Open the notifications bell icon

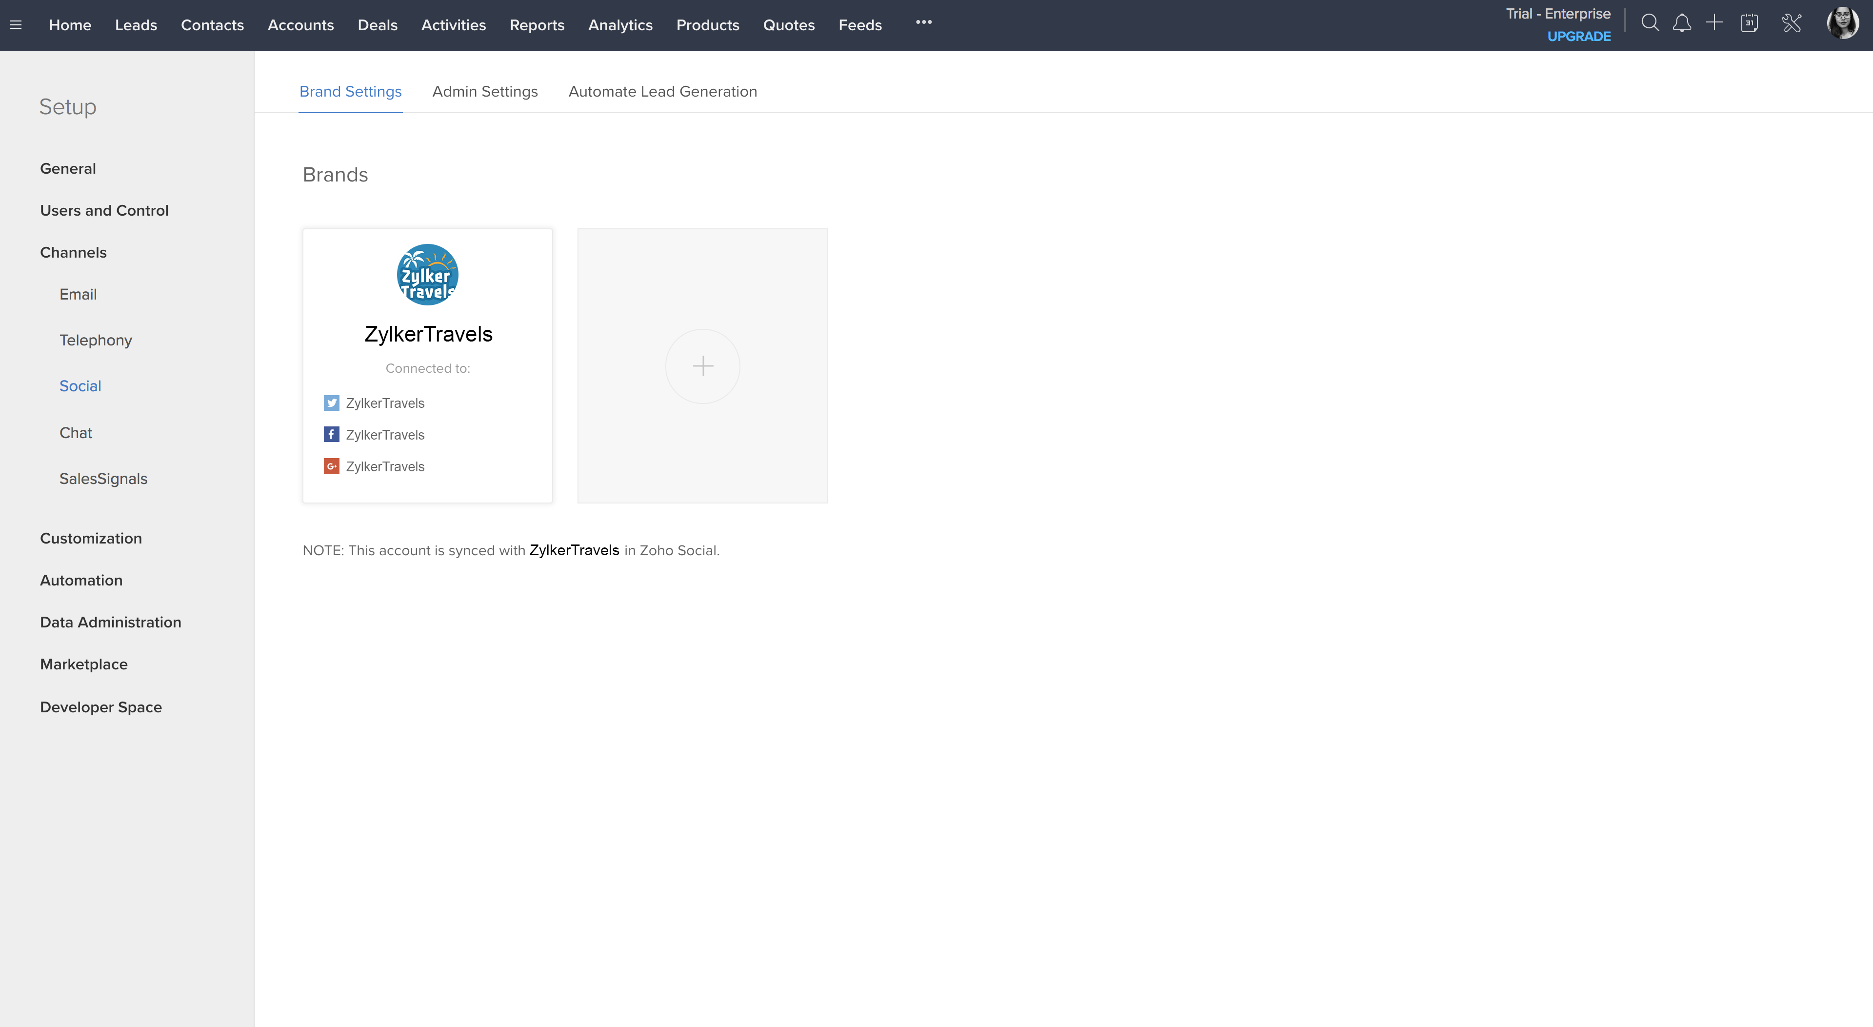pyautogui.click(x=1682, y=23)
